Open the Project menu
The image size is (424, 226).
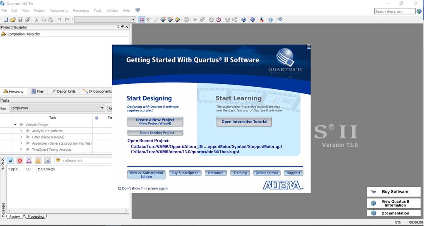(x=39, y=10)
